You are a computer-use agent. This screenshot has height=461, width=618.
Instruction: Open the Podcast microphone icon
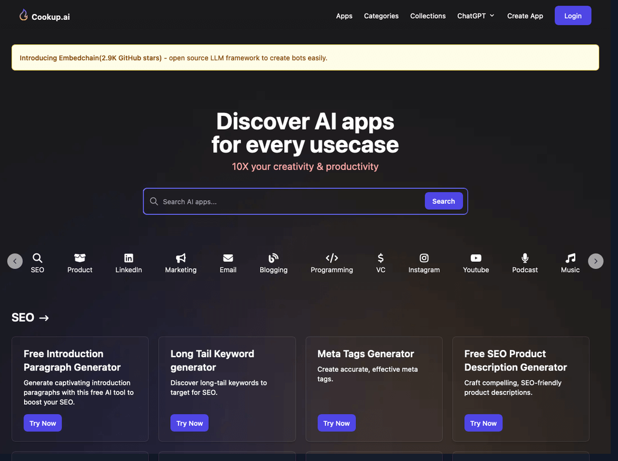(524, 258)
